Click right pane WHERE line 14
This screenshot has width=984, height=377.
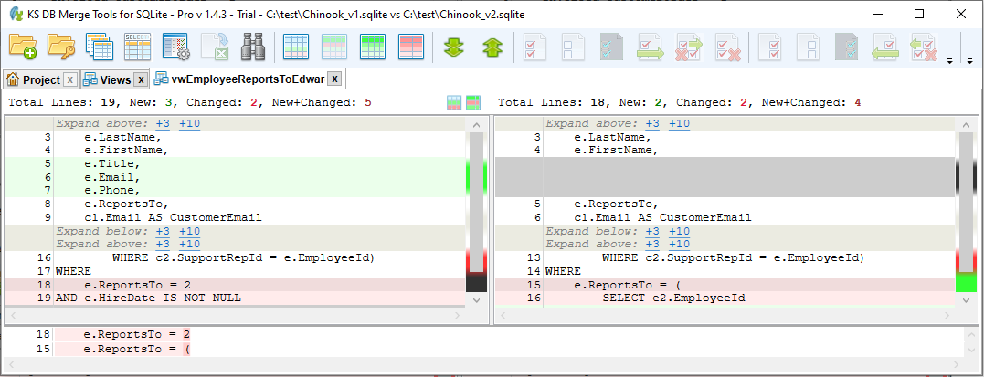click(725, 272)
